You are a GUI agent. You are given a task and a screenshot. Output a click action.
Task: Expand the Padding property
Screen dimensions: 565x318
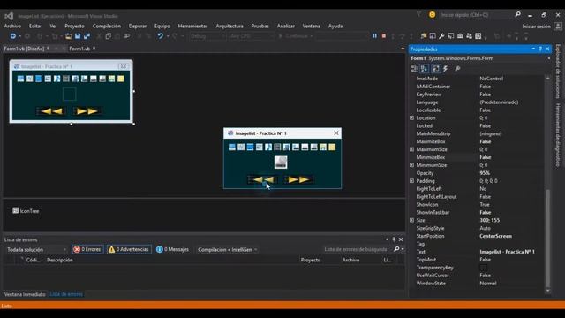[412, 181]
